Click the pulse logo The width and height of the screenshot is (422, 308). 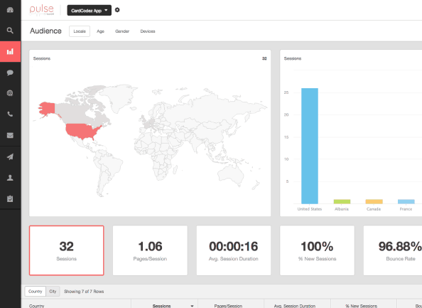click(42, 10)
